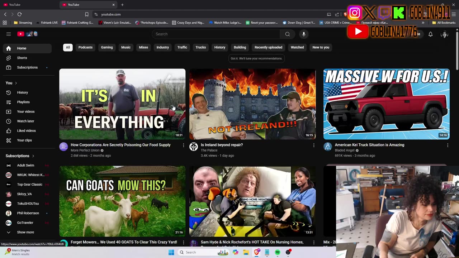Go forward with browser forward arrow
Viewport: 459px width, 258px height.
12,14
